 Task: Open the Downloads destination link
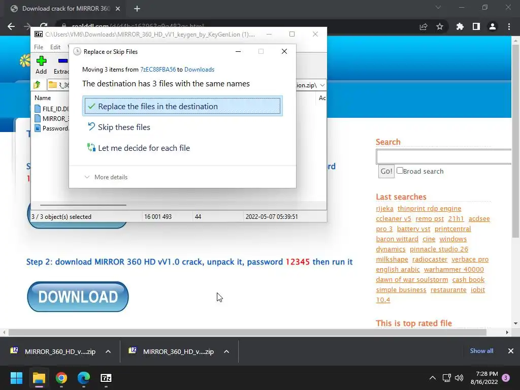coord(199,69)
